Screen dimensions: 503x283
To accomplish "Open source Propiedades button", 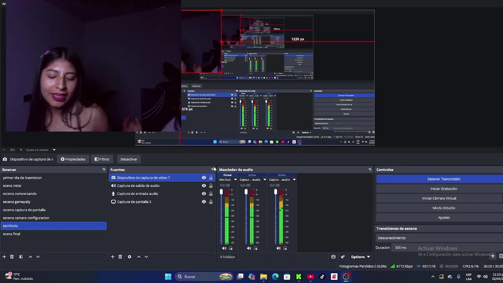I will [x=73, y=159].
